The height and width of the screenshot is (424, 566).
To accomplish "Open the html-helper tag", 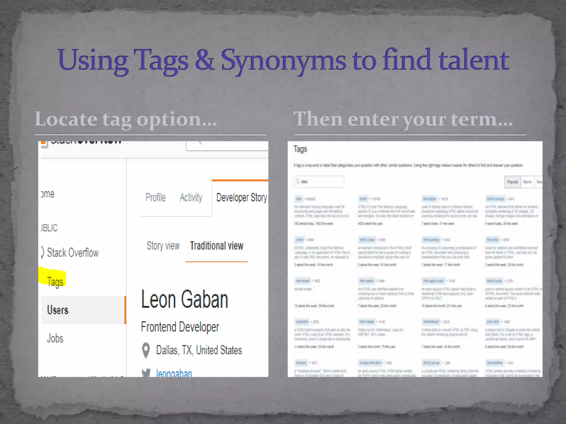I will tap(367, 322).
